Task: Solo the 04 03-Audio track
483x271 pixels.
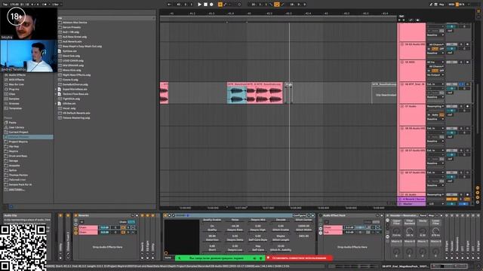Action: pos(461,44)
